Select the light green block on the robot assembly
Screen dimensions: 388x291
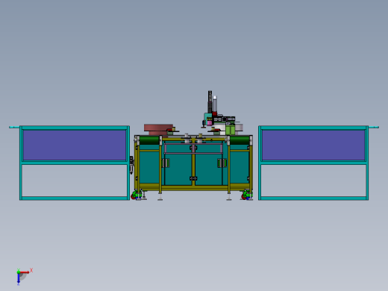pyautogui.click(x=231, y=129)
